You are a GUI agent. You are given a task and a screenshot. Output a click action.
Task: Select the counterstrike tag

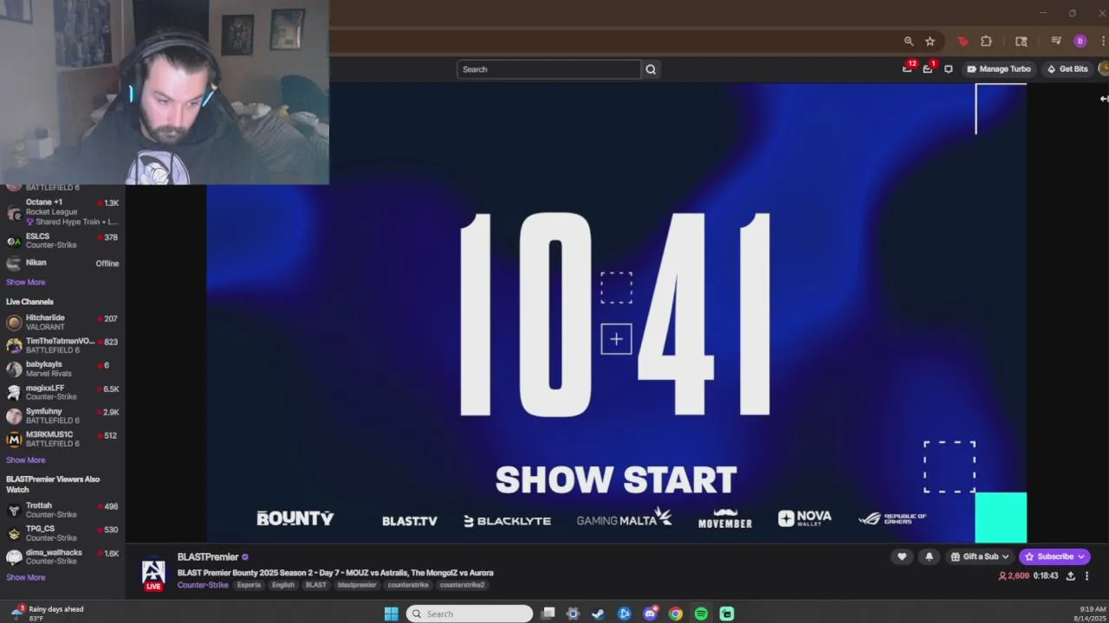408,585
